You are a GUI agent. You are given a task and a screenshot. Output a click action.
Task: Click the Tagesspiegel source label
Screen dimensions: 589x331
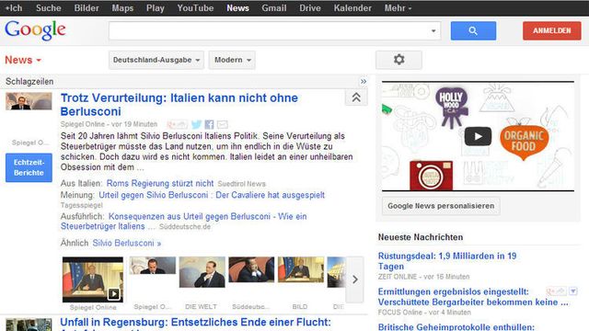coord(82,205)
